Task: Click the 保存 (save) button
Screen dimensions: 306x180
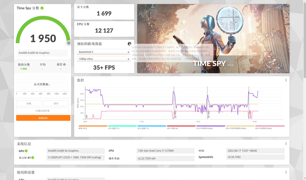Action: pos(56,104)
